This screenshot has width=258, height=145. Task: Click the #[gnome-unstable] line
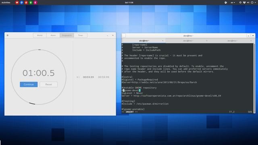coord(133,109)
